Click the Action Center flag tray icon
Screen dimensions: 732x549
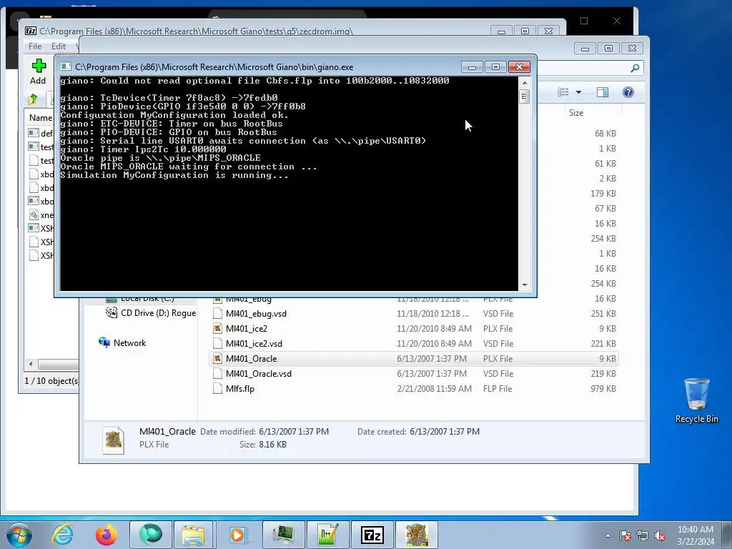[625, 535]
